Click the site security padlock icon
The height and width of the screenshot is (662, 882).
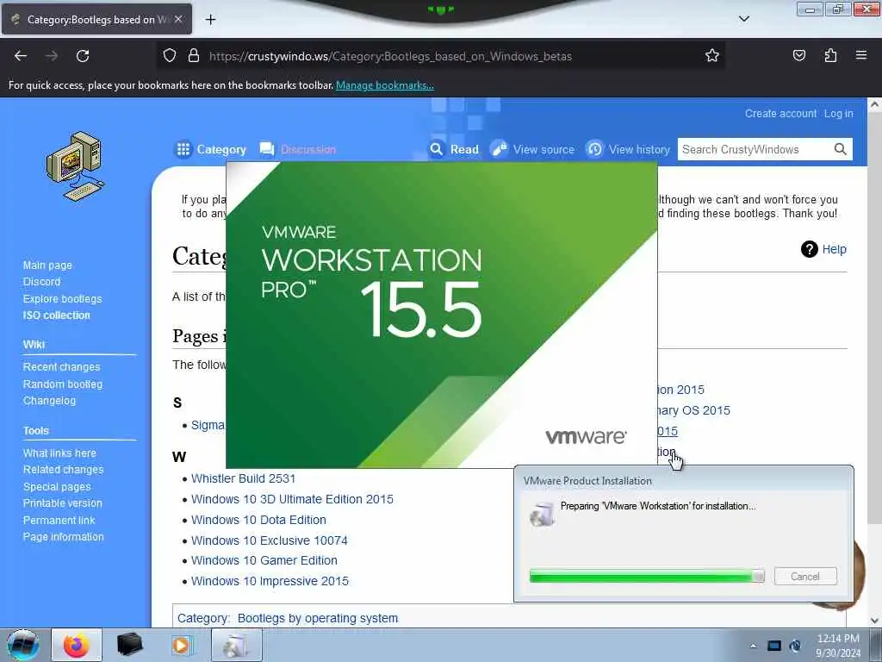(194, 56)
